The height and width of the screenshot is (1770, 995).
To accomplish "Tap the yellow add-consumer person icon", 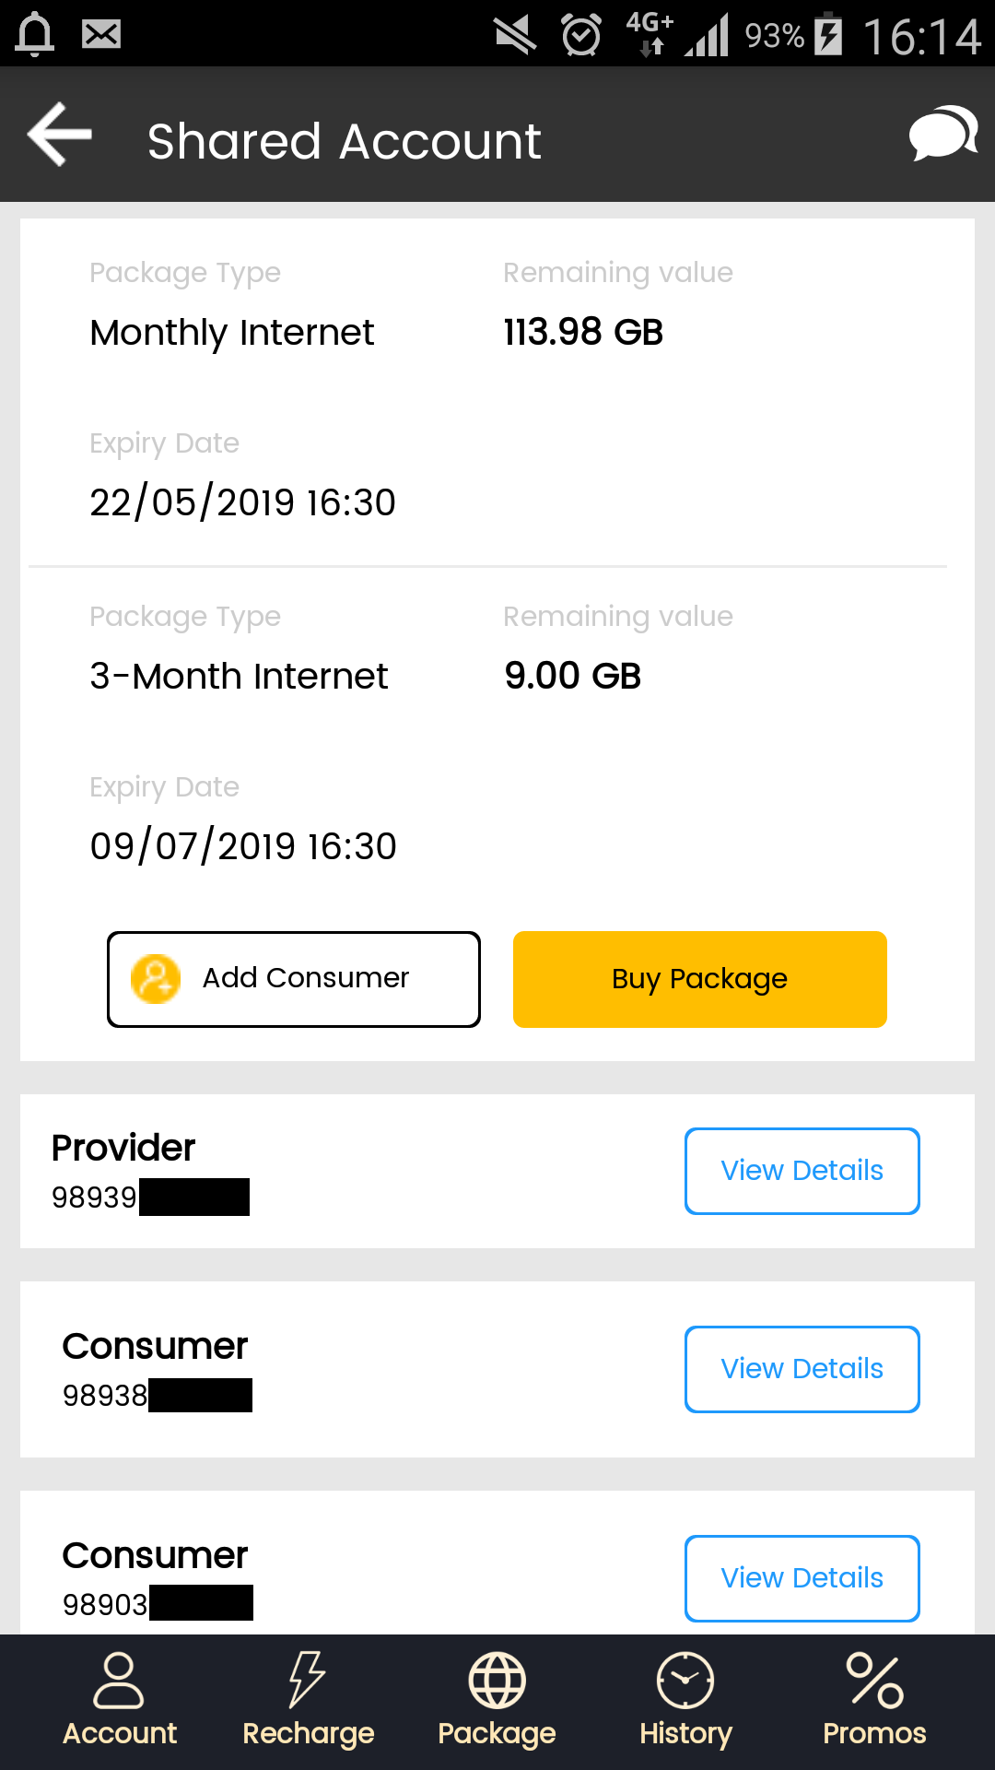I will click(156, 978).
